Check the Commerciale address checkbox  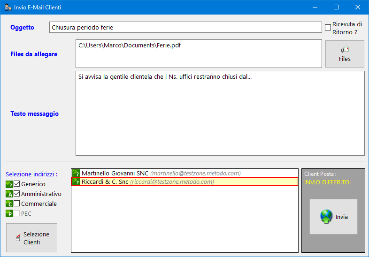pyautogui.click(x=17, y=204)
